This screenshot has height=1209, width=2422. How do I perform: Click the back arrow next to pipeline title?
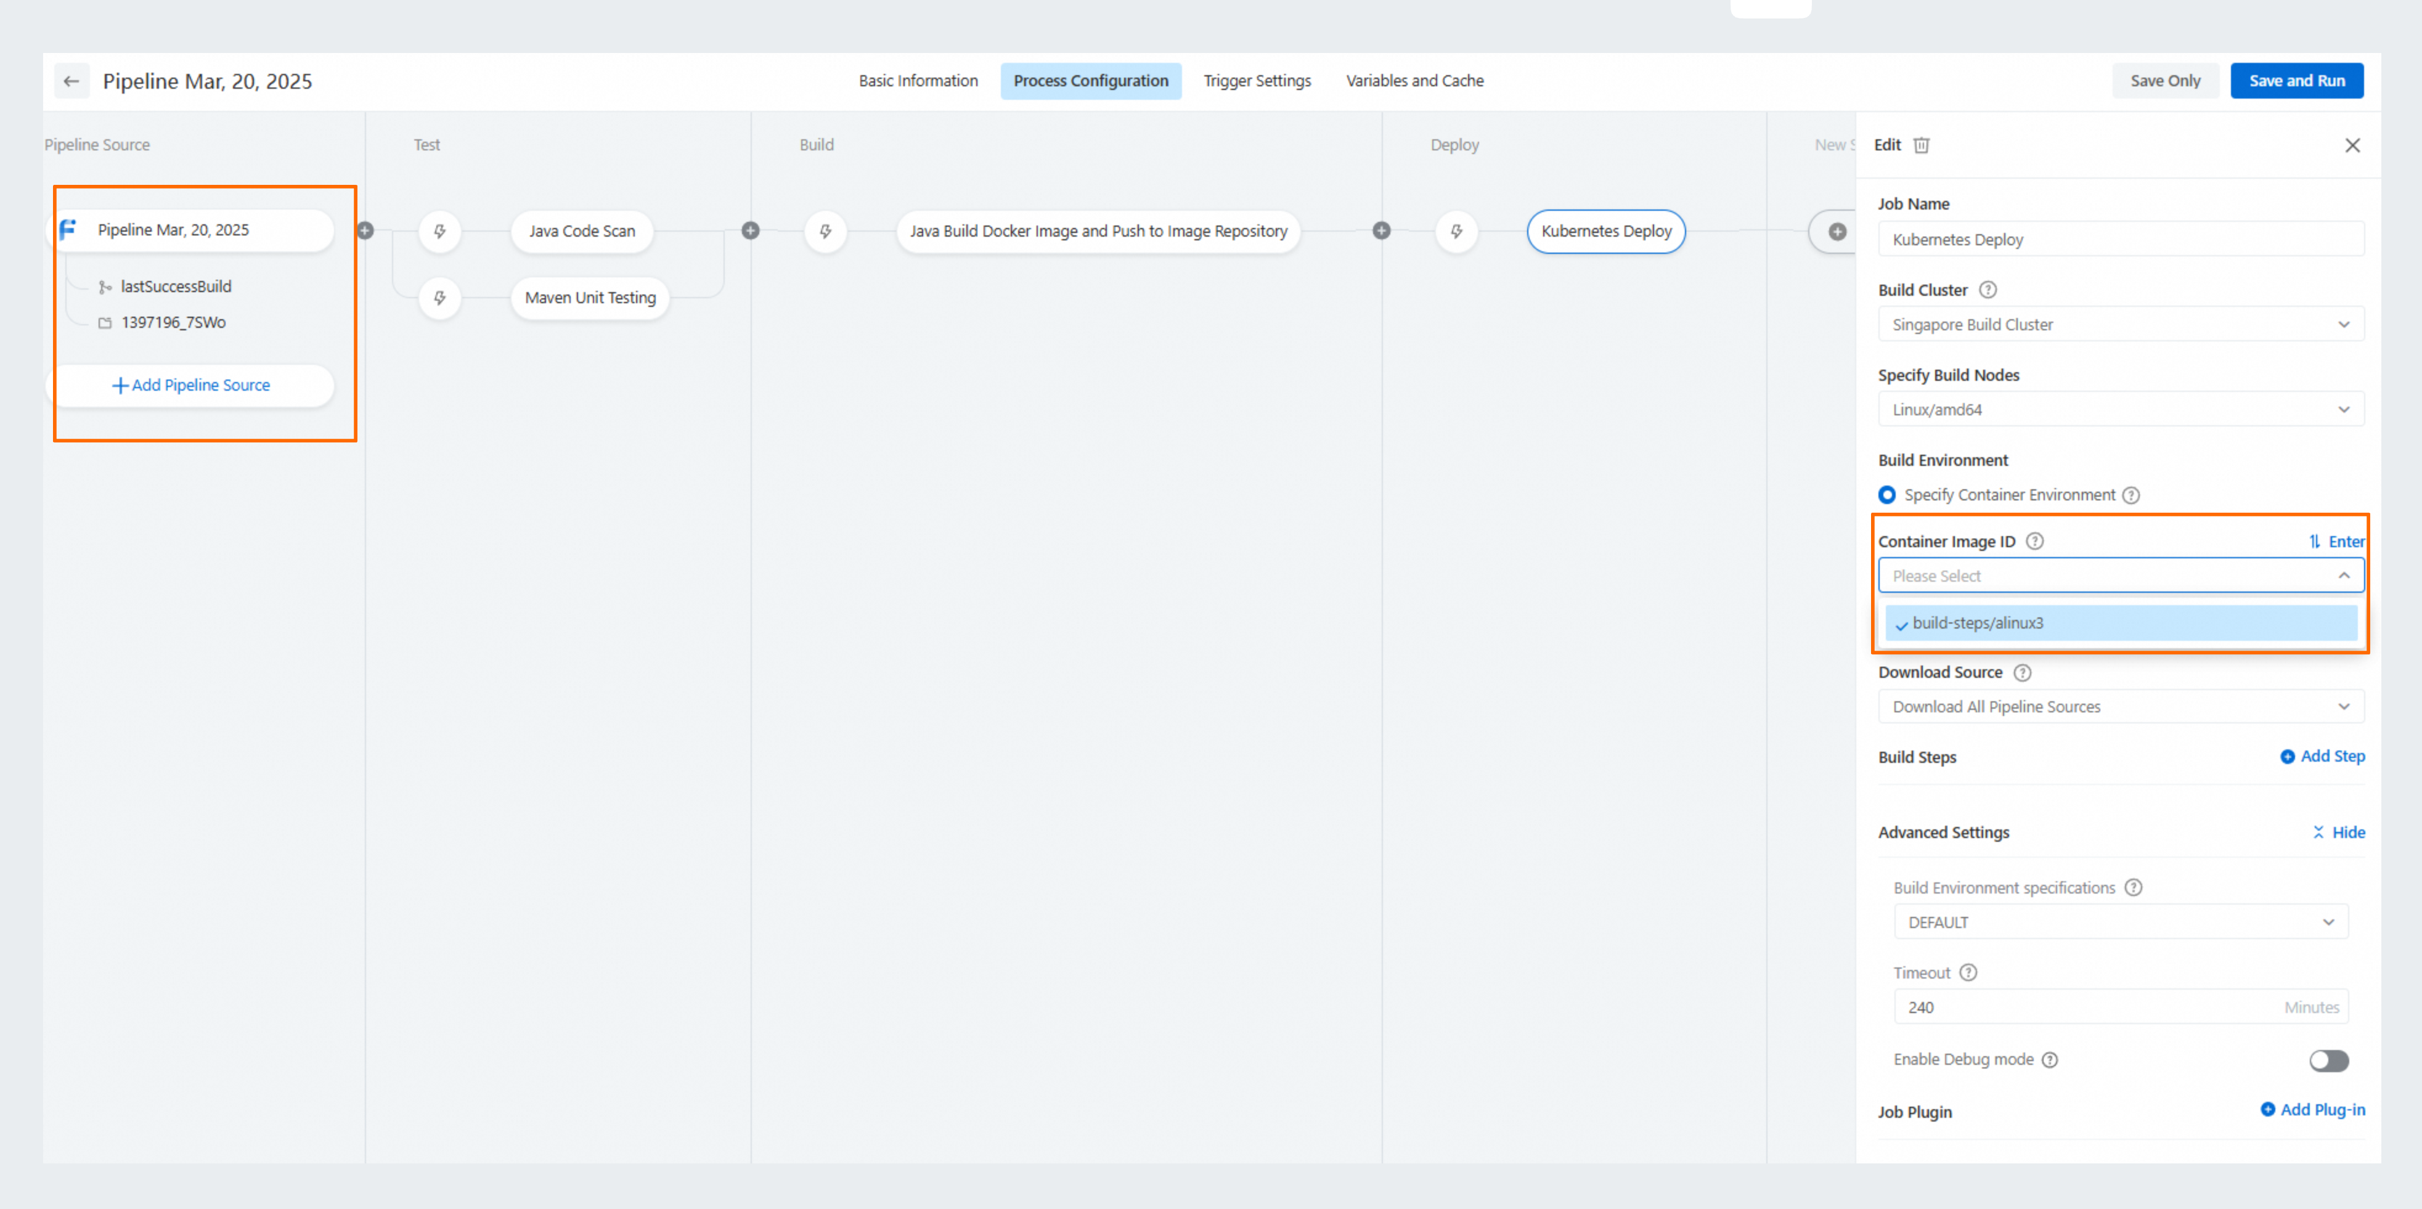(71, 81)
